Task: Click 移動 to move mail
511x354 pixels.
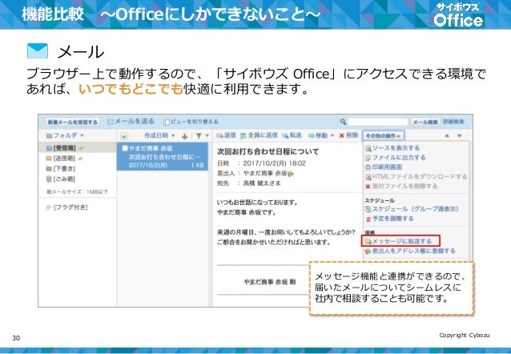Action: (x=318, y=135)
